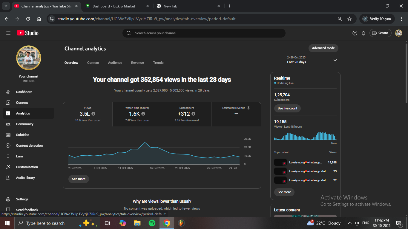Open the notifications bell

tap(363, 33)
